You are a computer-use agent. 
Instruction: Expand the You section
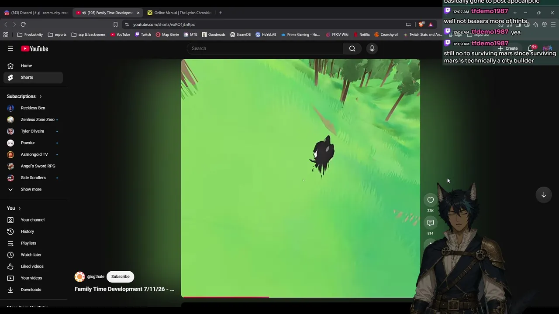click(14, 208)
